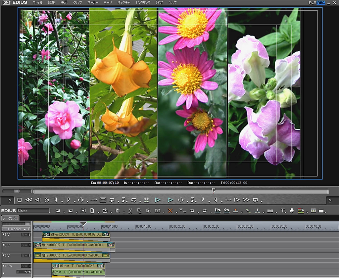Click the microphone voice-over icon
This screenshot has width=339, height=278.
click(x=292, y=211)
